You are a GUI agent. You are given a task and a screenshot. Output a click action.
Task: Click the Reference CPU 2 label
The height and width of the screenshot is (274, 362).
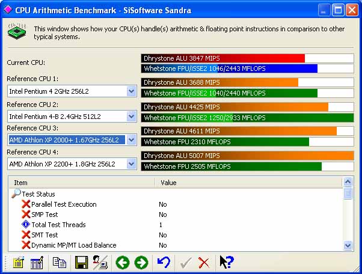[32, 105]
